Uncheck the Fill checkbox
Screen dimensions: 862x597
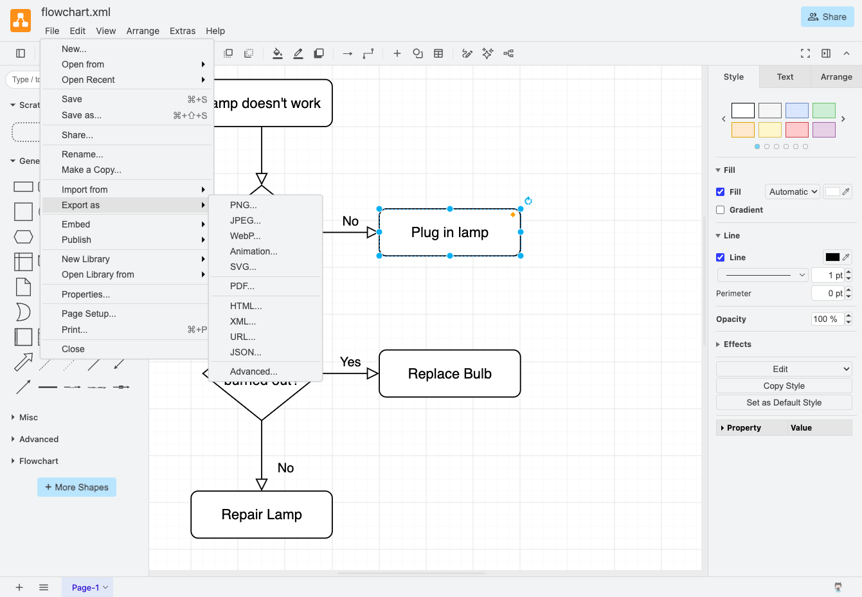(720, 192)
